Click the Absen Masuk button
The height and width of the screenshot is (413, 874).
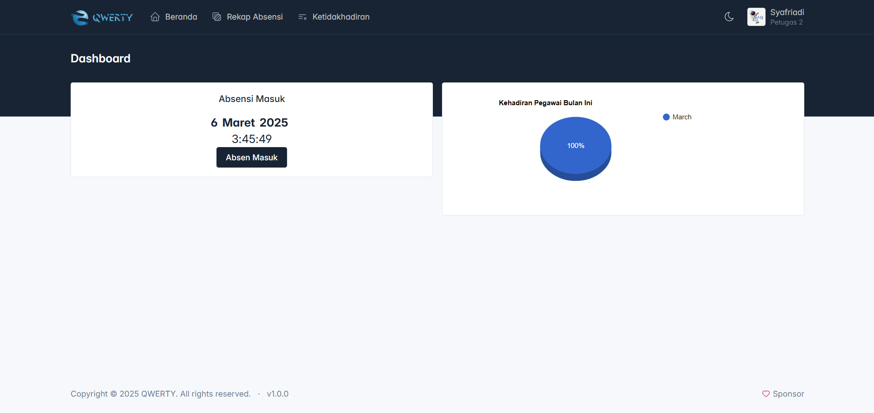coord(252,158)
